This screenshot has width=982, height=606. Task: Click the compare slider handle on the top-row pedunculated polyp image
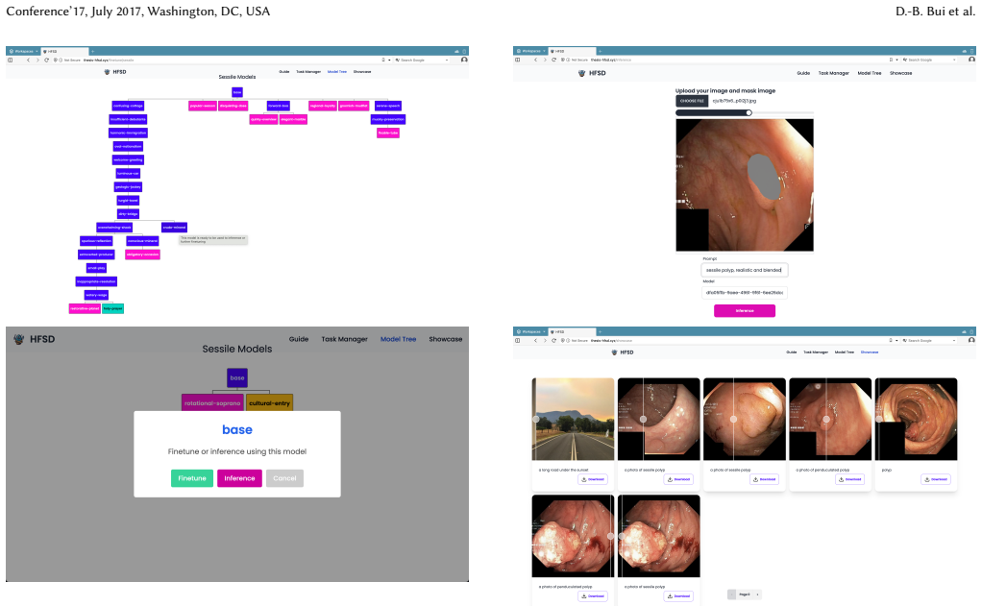[826, 420]
